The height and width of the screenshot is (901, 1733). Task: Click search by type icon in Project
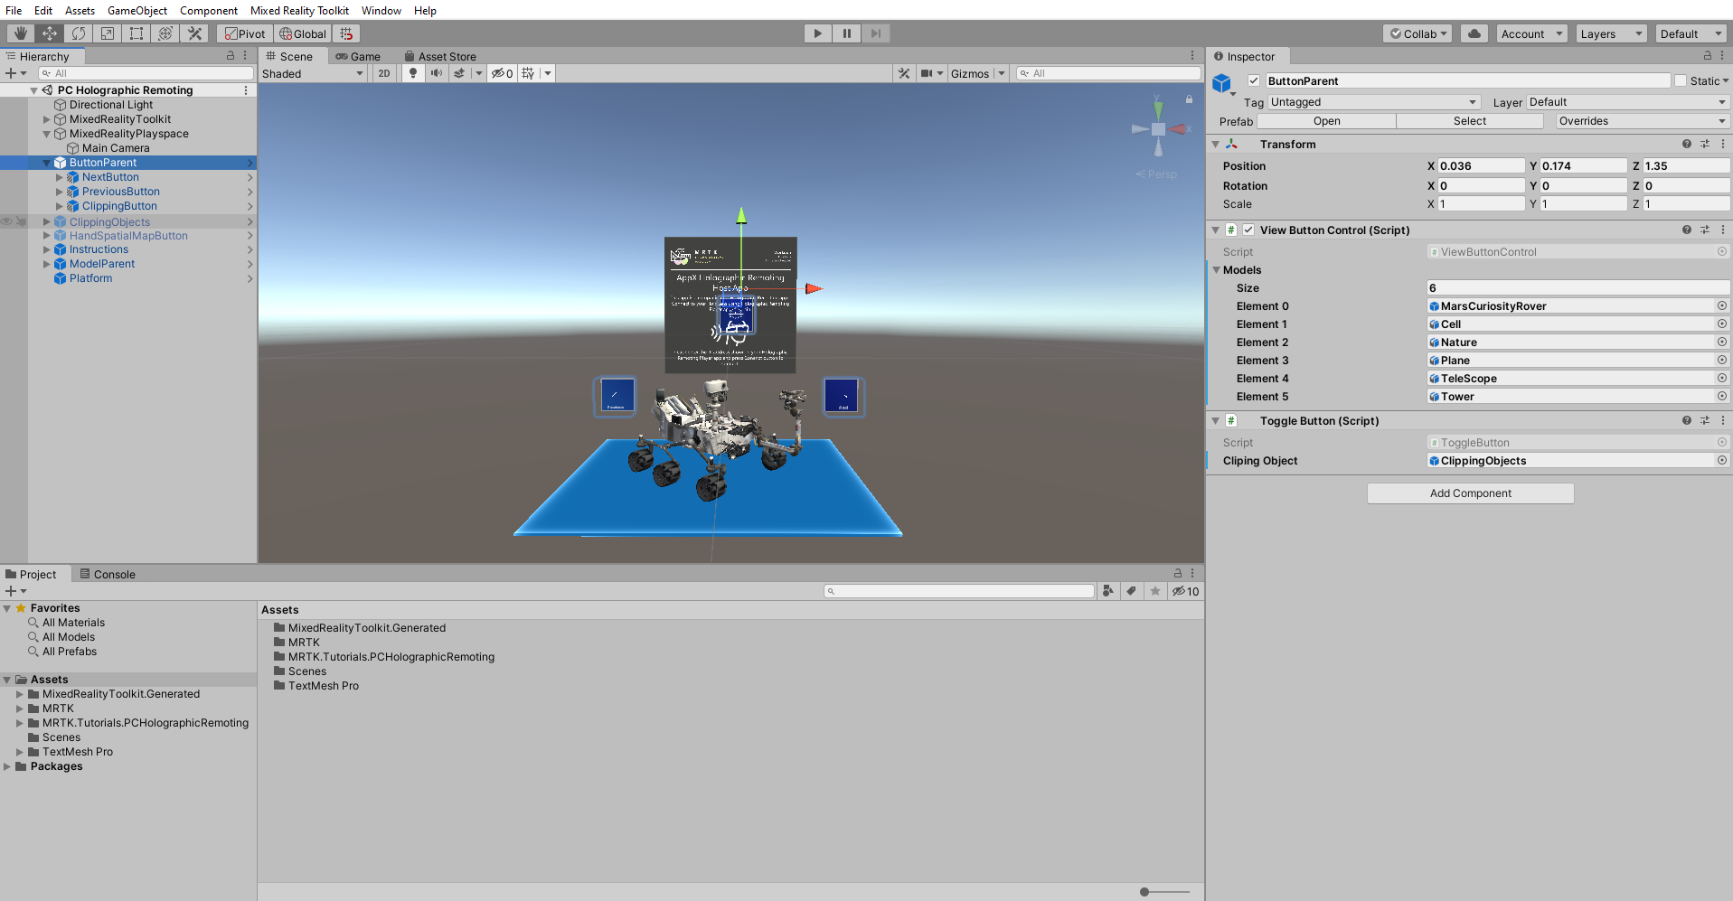tap(1108, 591)
